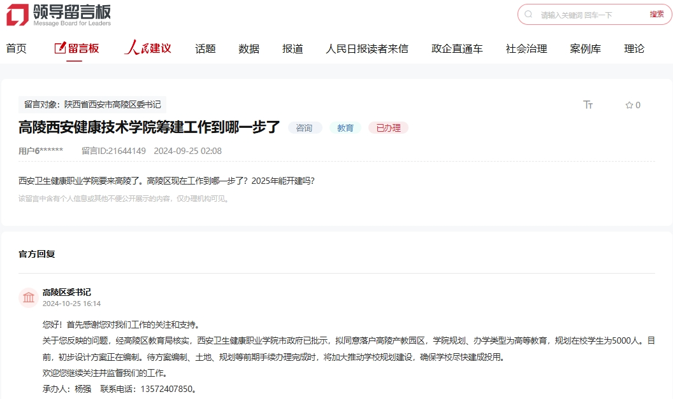Click the 已办理 status badge

pos(388,128)
